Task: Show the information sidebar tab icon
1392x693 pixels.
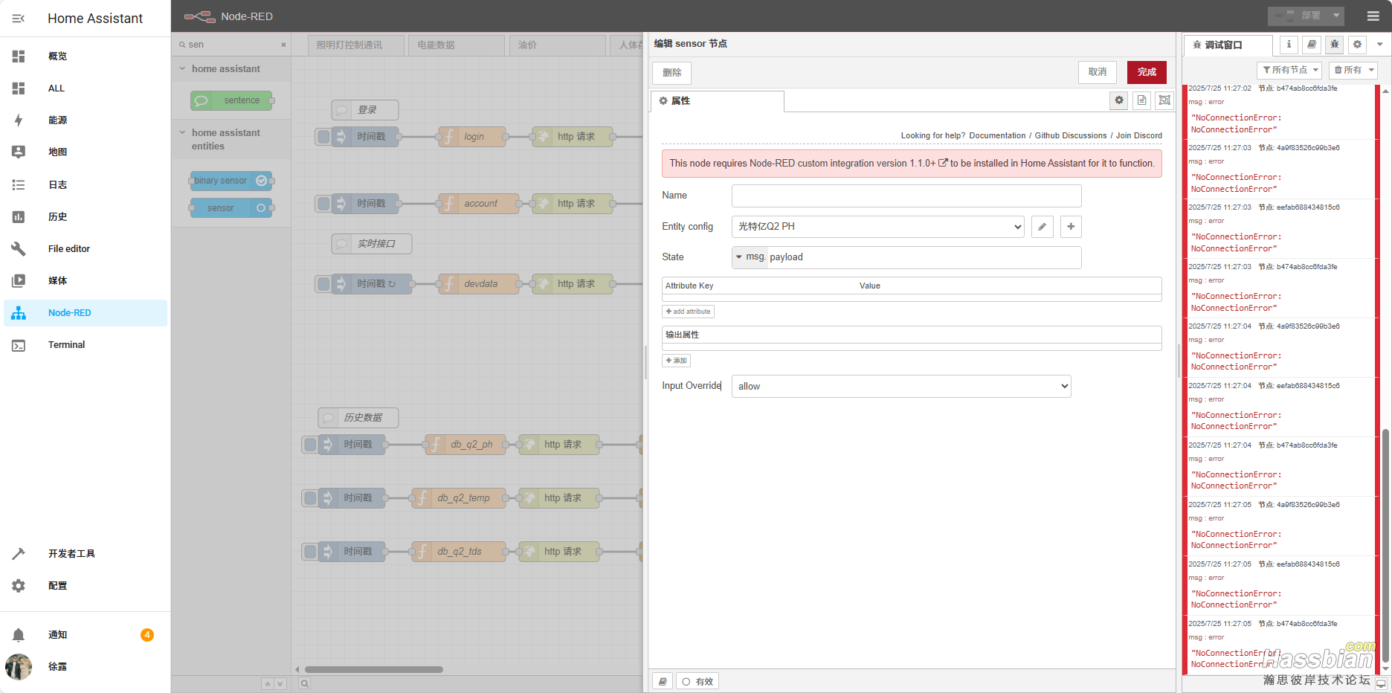Action: [1289, 45]
